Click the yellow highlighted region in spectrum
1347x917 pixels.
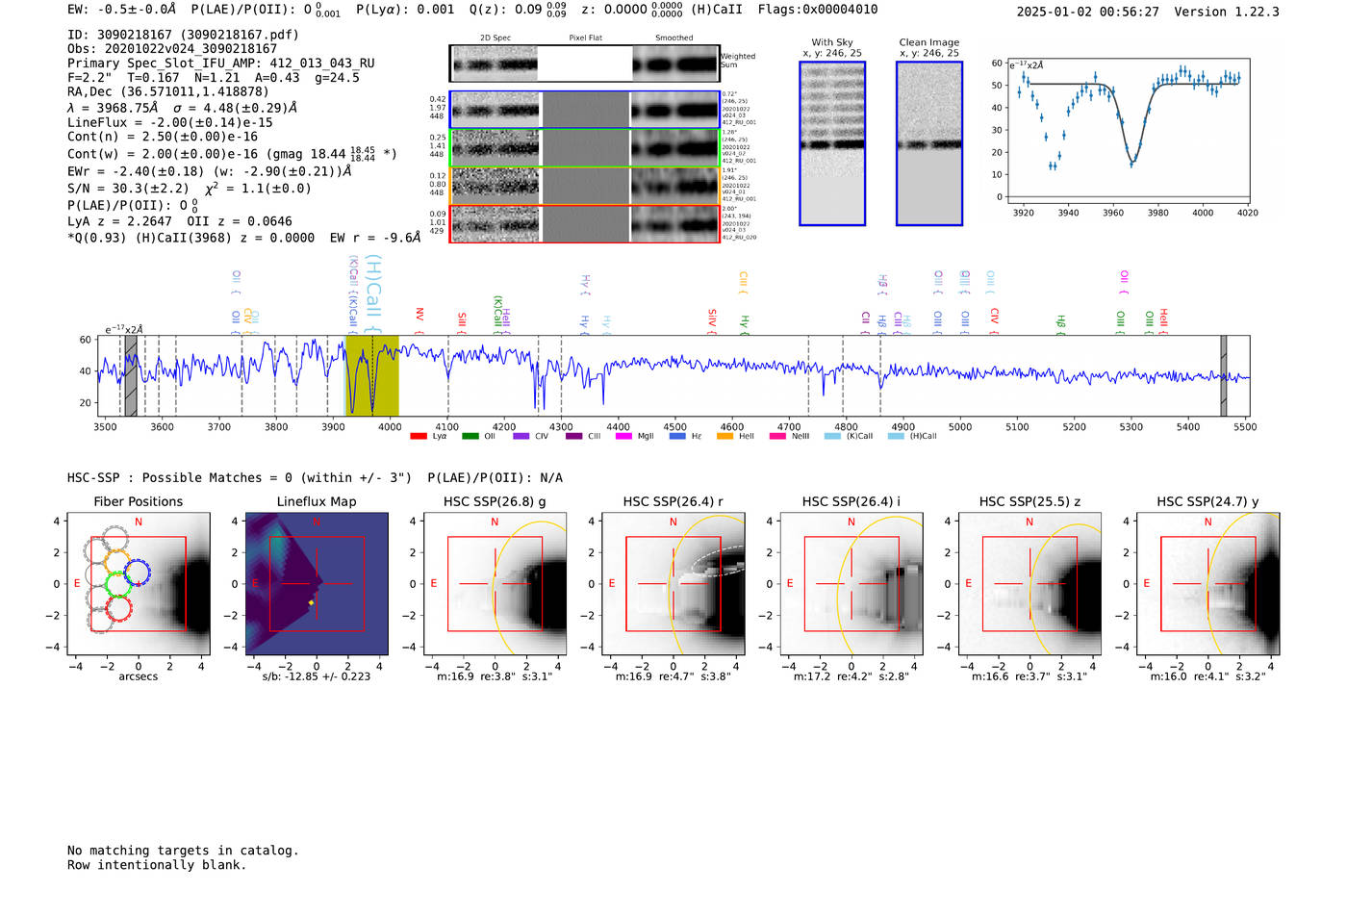[372, 375]
